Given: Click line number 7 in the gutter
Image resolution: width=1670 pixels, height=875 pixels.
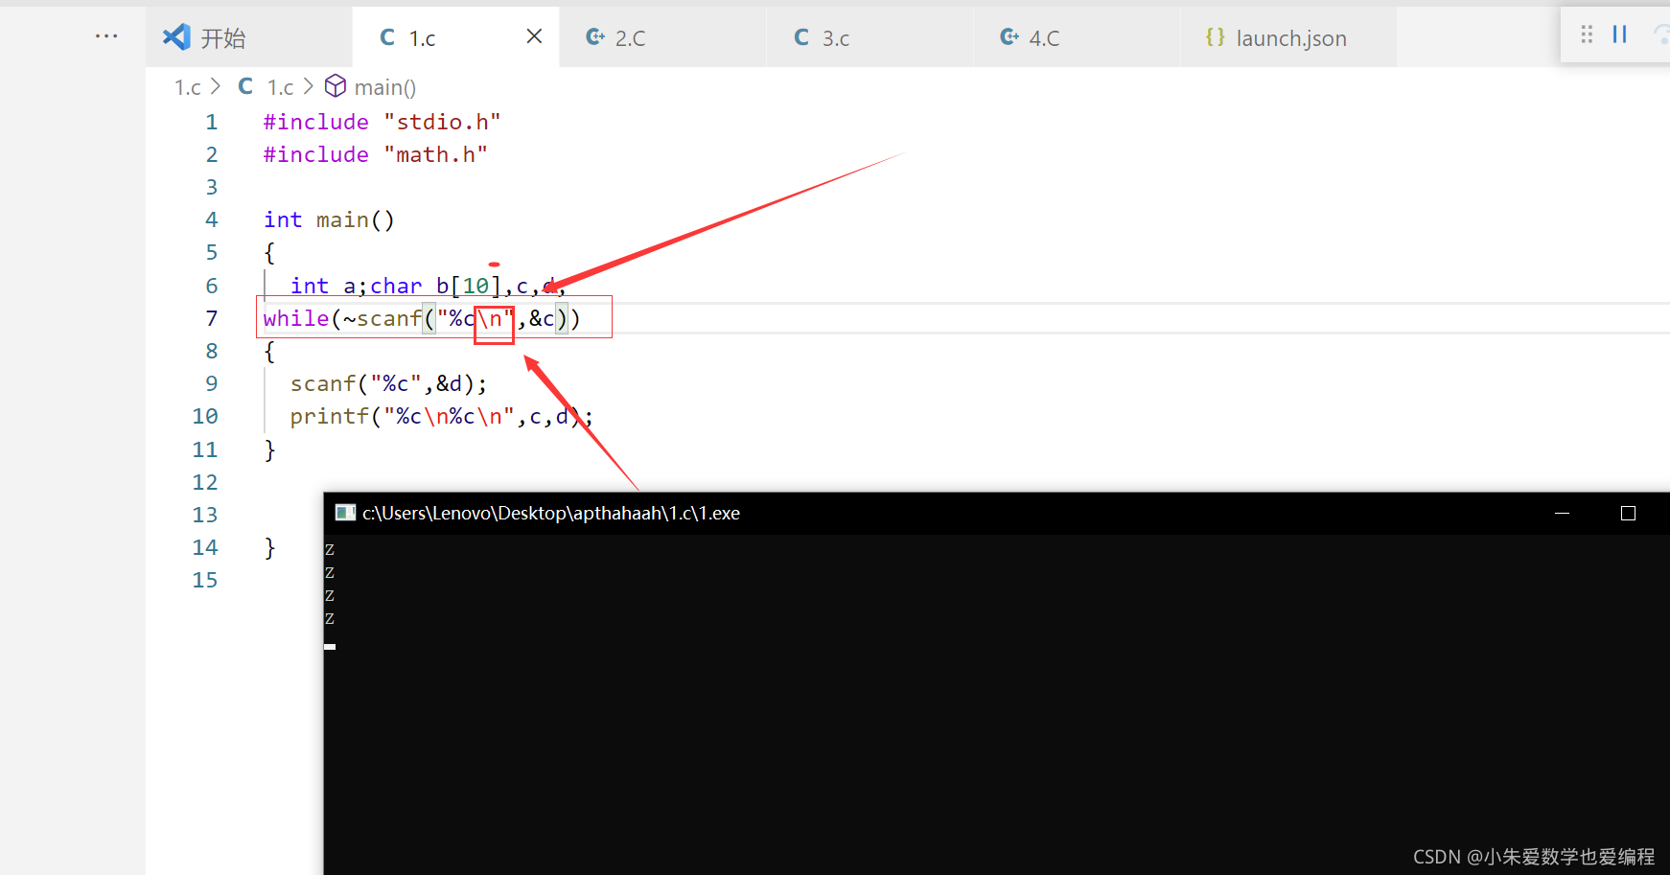Looking at the screenshot, I should (x=212, y=318).
